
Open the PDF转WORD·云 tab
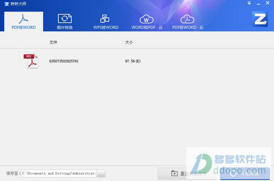click(x=188, y=21)
